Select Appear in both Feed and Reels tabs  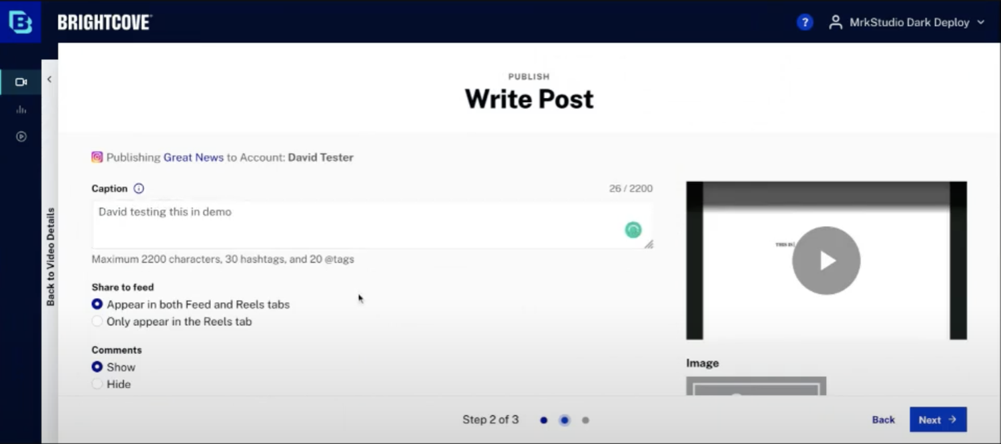click(97, 305)
